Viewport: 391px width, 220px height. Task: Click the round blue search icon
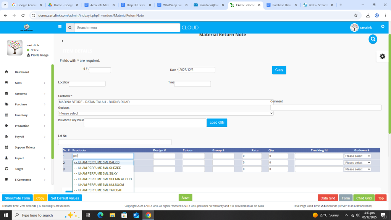373,39
